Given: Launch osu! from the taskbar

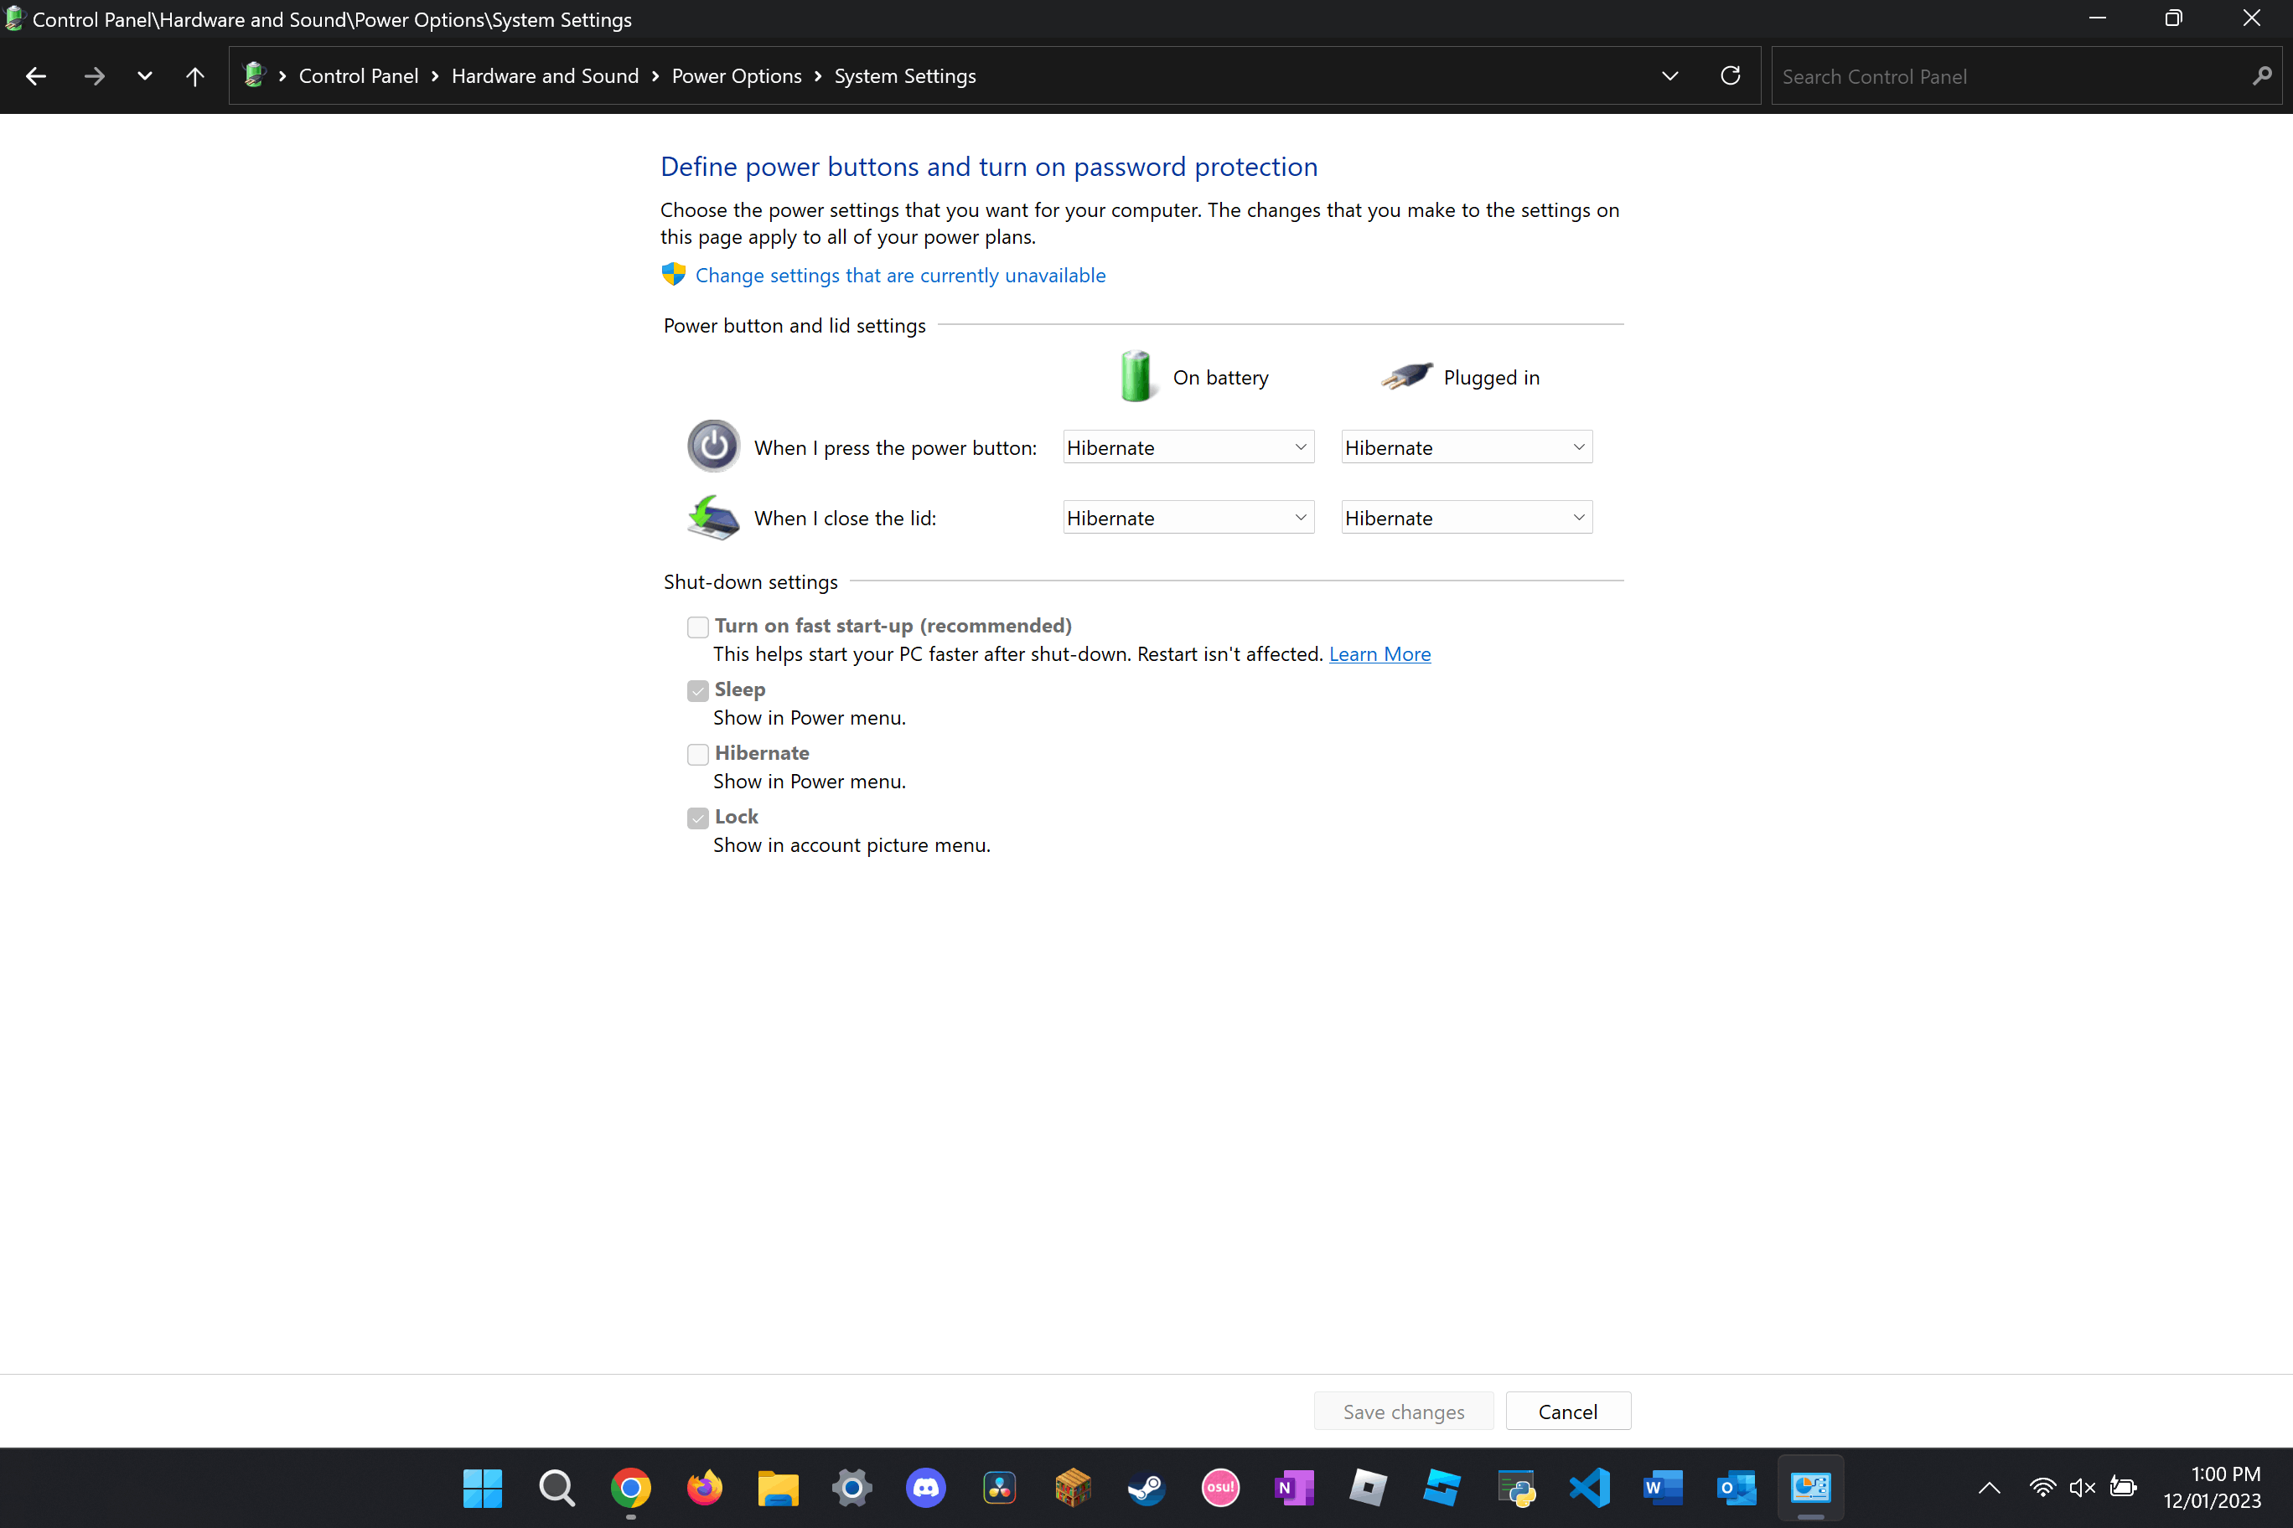Looking at the screenshot, I should (x=1220, y=1488).
